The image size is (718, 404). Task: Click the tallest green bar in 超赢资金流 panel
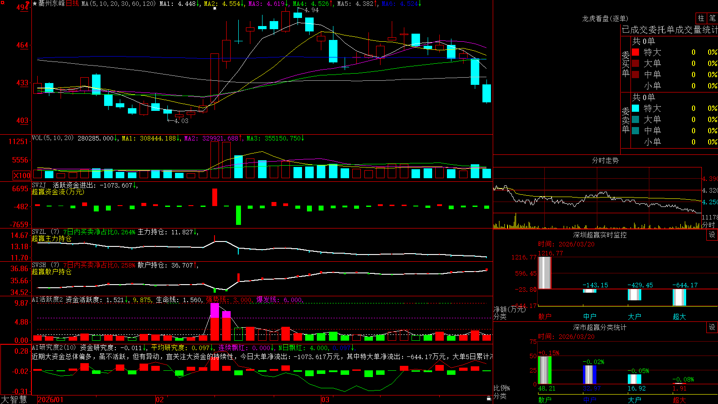(x=238, y=215)
